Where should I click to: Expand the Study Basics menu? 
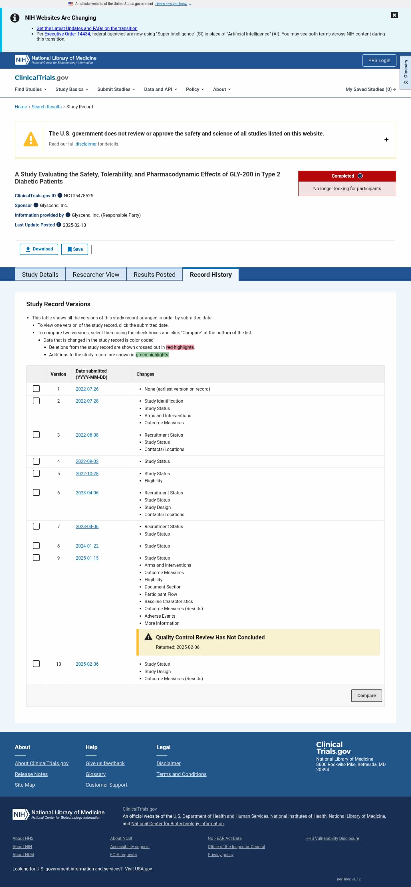click(x=72, y=89)
